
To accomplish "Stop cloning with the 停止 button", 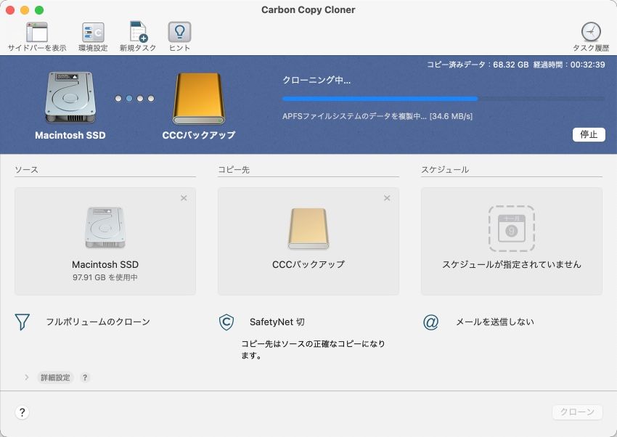I will (589, 134).
